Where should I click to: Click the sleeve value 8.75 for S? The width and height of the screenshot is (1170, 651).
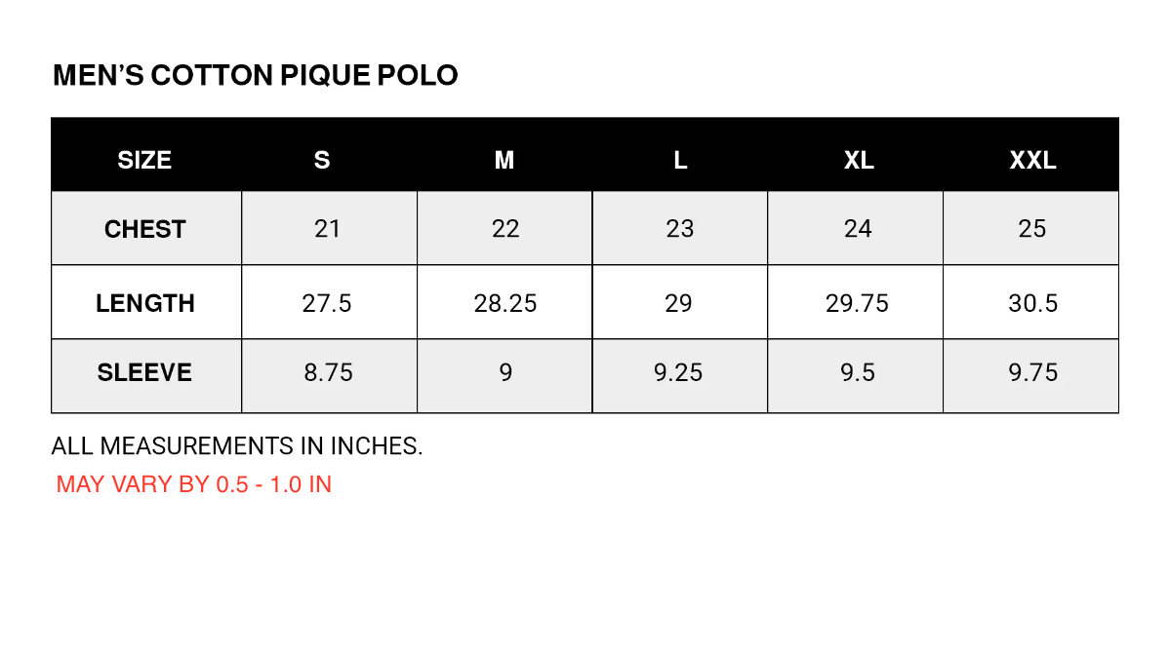328,373
